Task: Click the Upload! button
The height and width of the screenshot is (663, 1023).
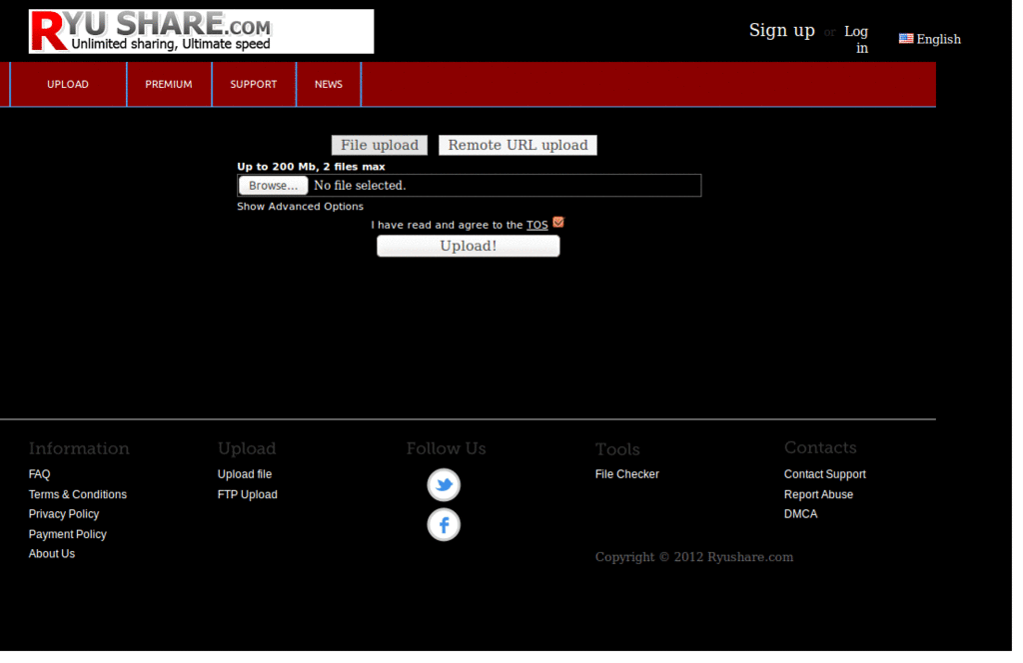Action: pos(469,247)
